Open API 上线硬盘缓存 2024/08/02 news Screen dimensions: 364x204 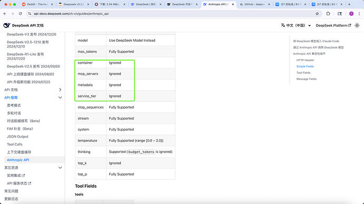31,74
